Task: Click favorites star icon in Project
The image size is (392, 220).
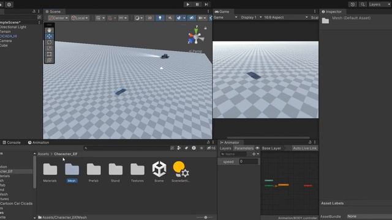Action: tap(202, 148)
